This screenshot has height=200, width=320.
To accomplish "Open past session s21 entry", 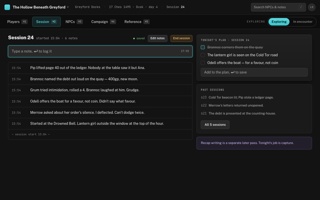I will pyautogui.click(x=254, y=113).
